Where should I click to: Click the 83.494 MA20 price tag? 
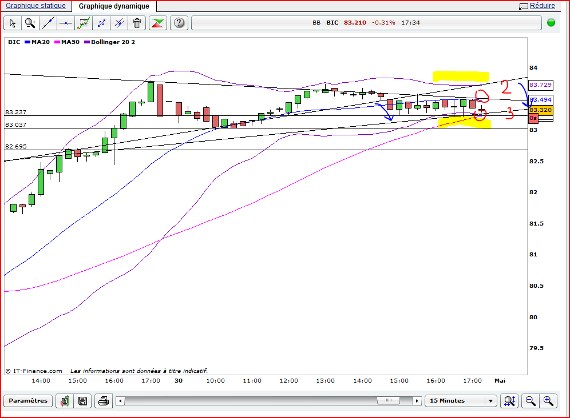tap(541, 99)
